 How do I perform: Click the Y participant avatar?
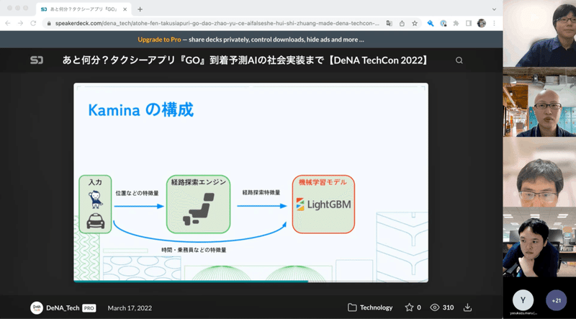point(523,300)
